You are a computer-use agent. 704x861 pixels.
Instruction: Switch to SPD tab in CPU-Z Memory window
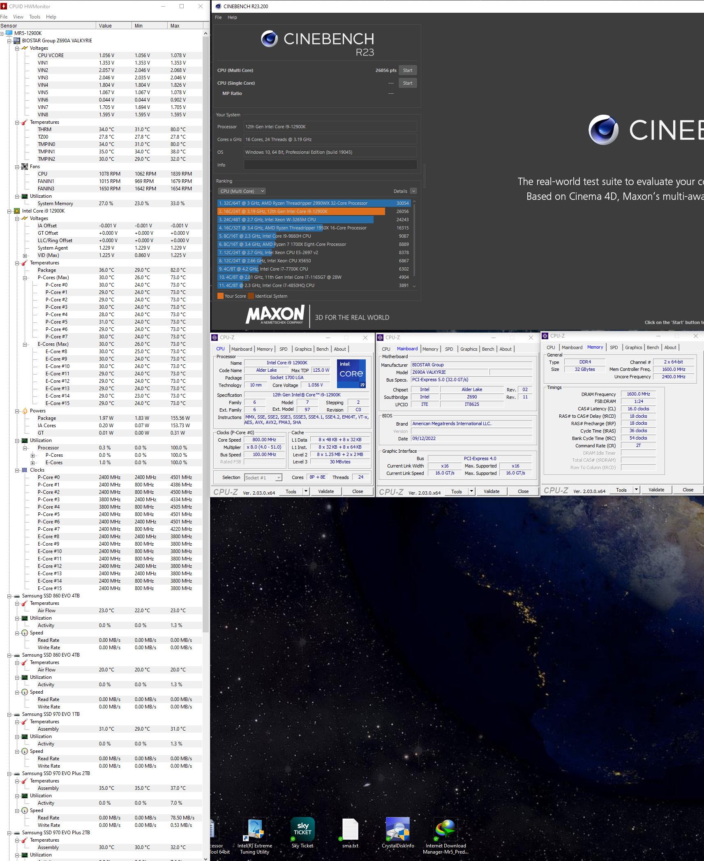(614, 347)
